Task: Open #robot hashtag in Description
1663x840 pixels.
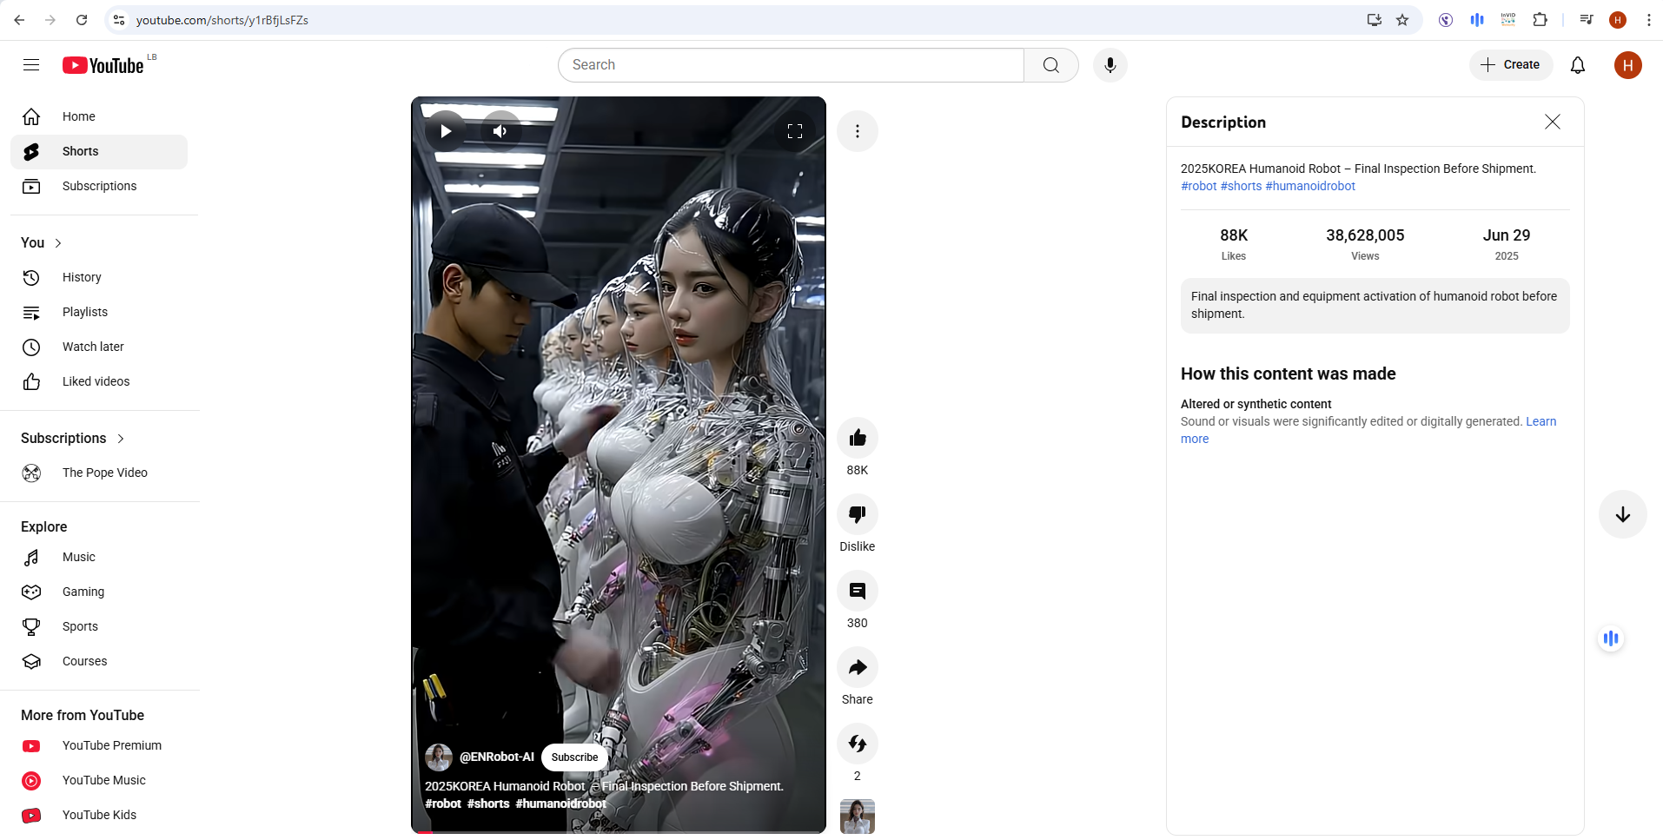Action: click(1198, 186)
